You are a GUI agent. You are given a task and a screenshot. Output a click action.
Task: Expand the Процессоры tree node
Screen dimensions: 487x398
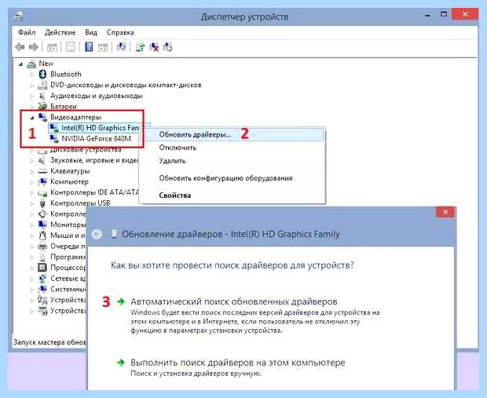click(31, 268)
